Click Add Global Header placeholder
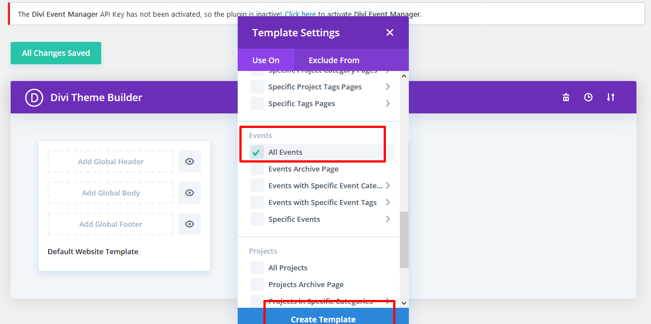 (x=111, y=161)
